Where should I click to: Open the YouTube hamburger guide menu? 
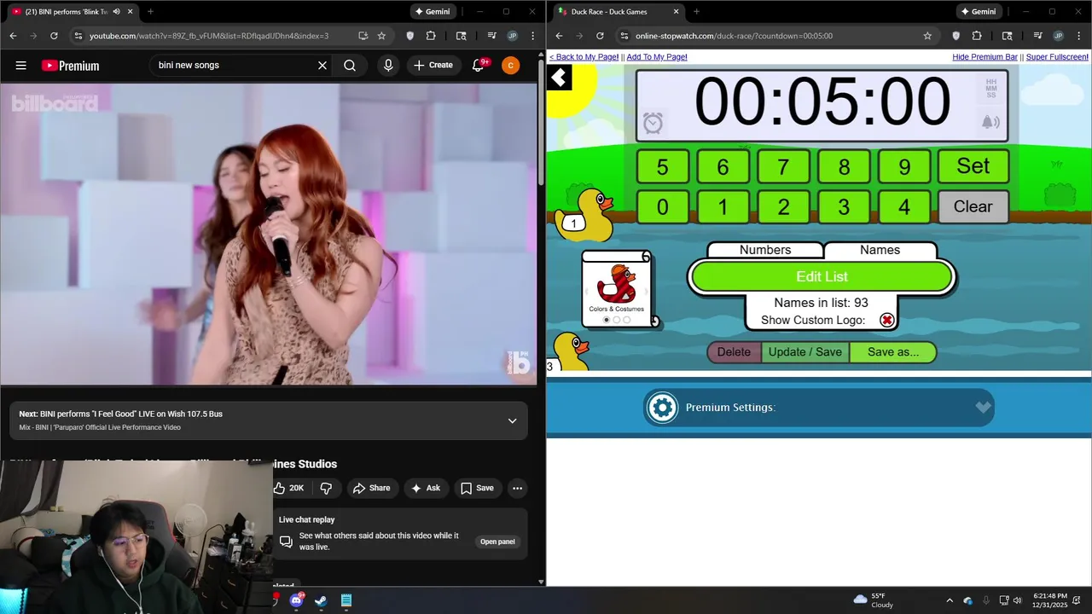coord(21,66)
